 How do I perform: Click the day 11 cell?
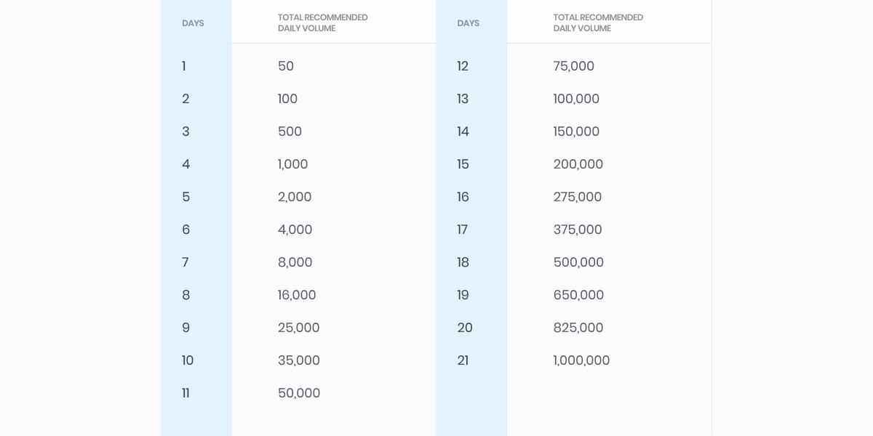(x=186, y=393)
